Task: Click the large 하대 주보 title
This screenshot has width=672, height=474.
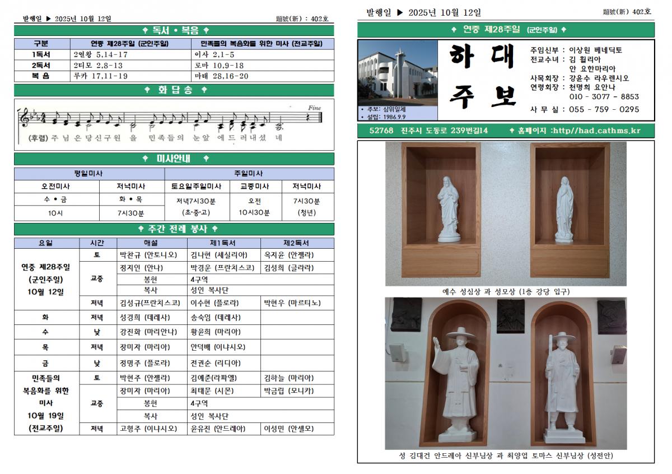Action: [x=482, y=78]
